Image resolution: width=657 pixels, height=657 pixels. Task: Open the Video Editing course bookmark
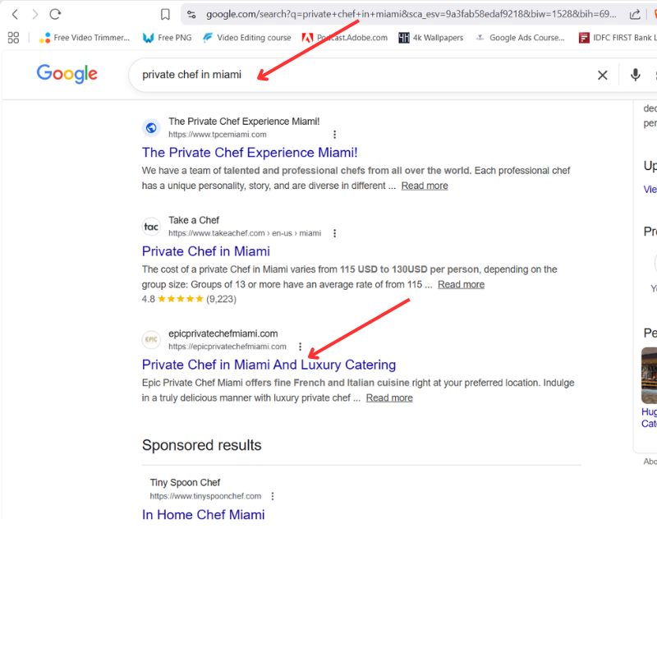[246, 38]
